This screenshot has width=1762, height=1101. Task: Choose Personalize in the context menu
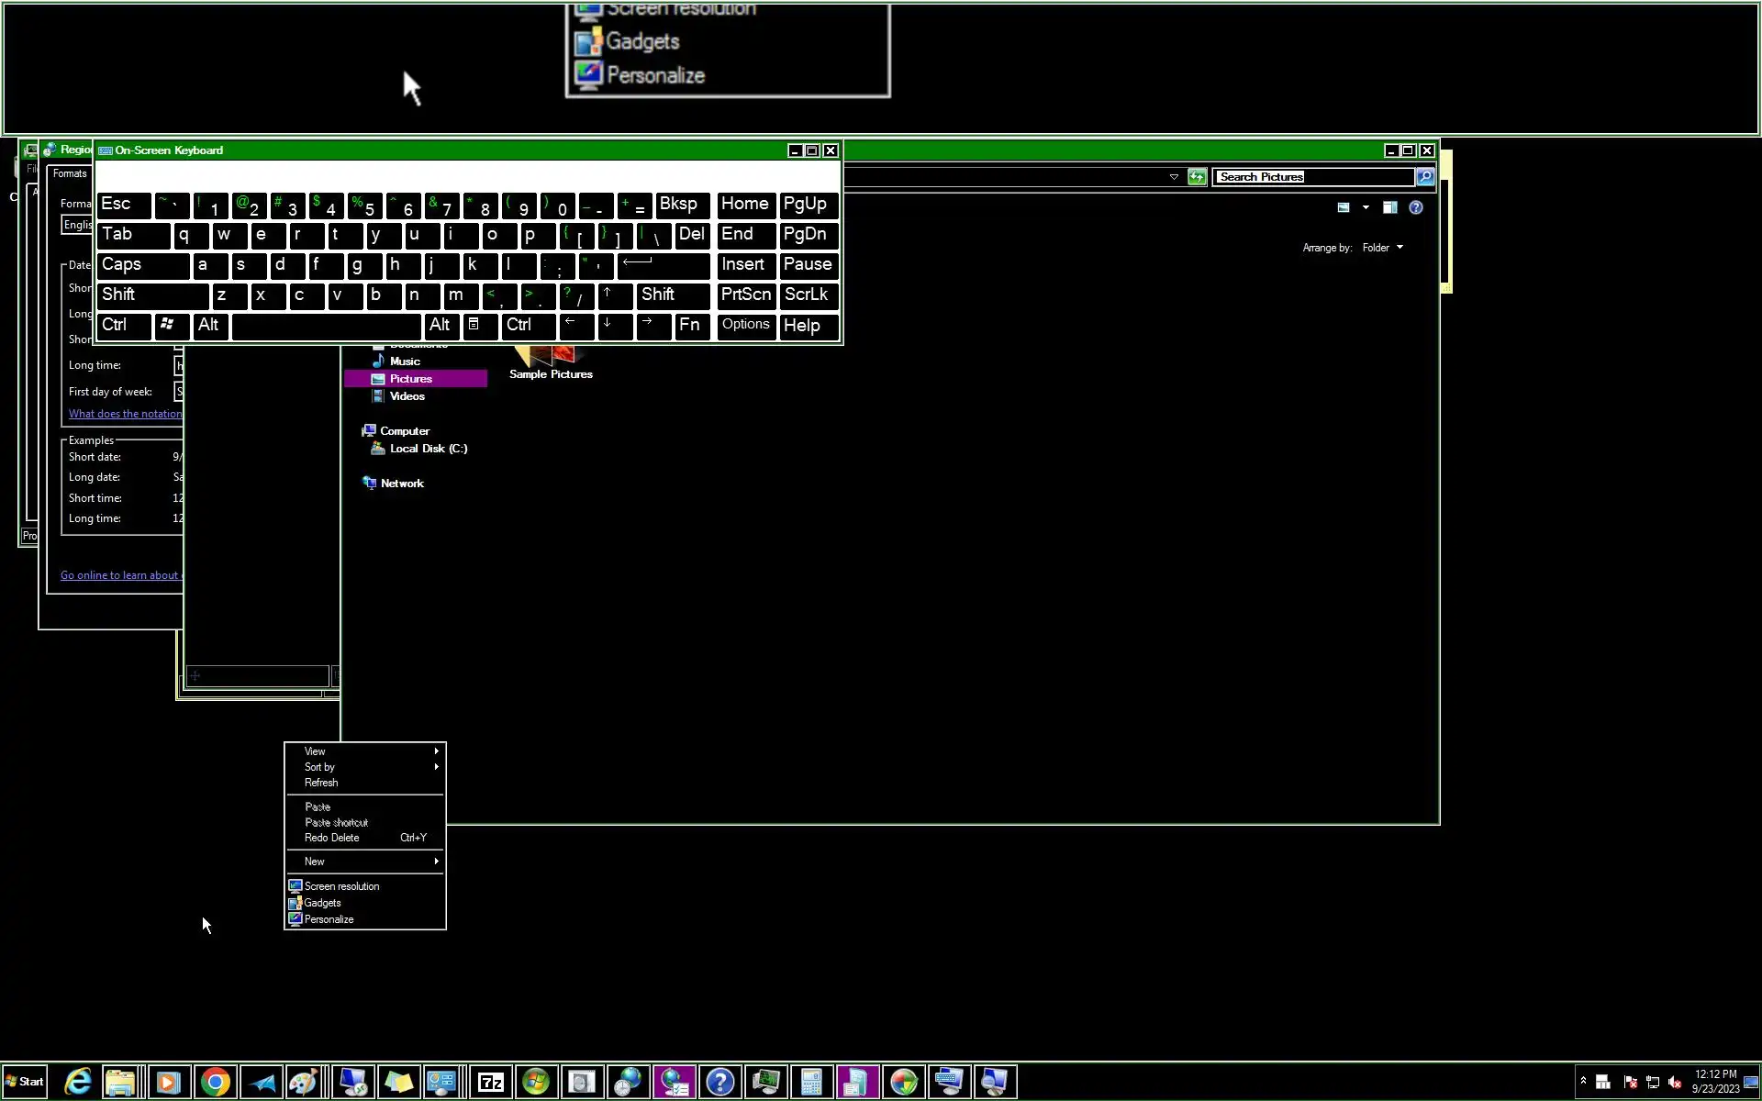(x=329, y=919)
